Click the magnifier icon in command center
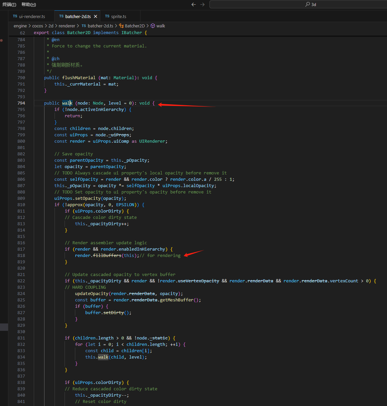The image size is (387, 406). click(307, 4)
